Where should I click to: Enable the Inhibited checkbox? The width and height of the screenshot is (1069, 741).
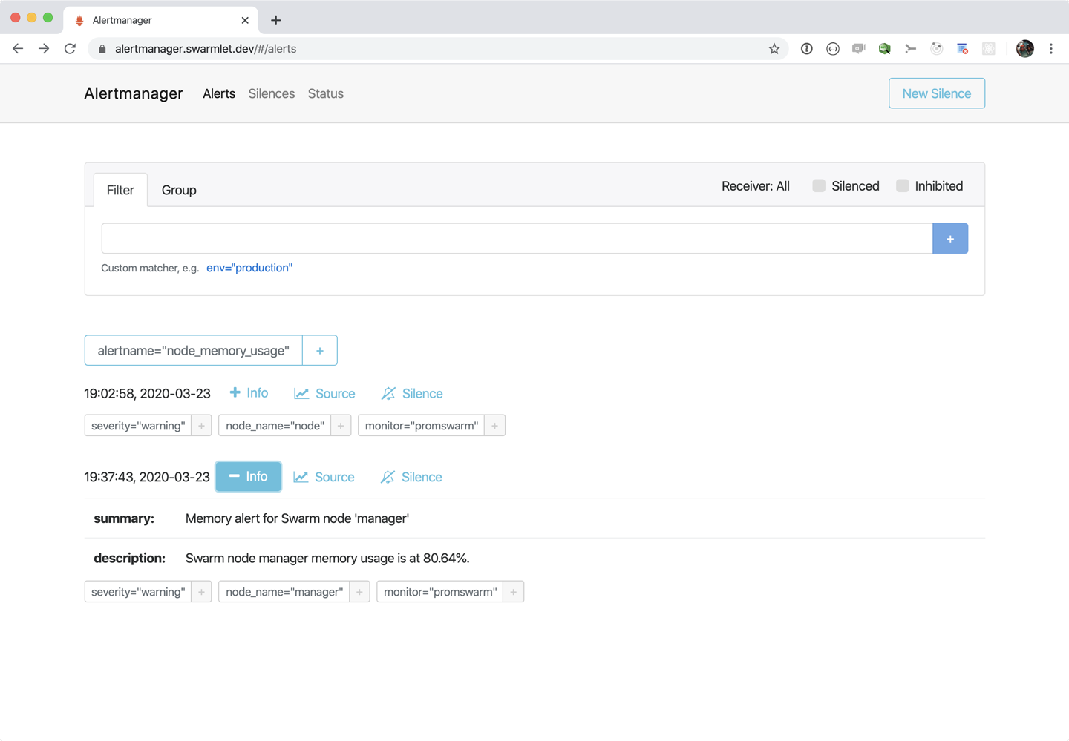tap(902, 186)
